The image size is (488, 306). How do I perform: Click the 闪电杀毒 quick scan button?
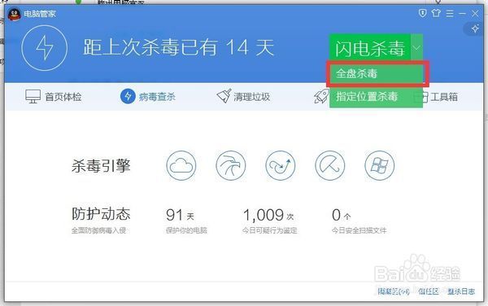tap(370, 48)
